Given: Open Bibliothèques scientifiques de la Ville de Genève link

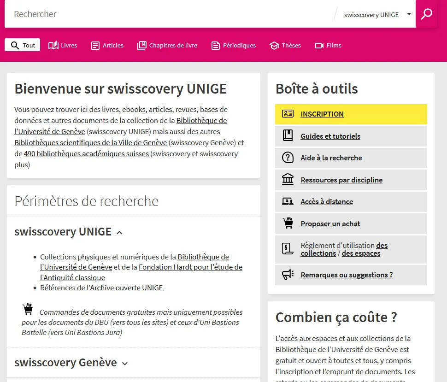Looking at the screenshot, I should [91, 143].
